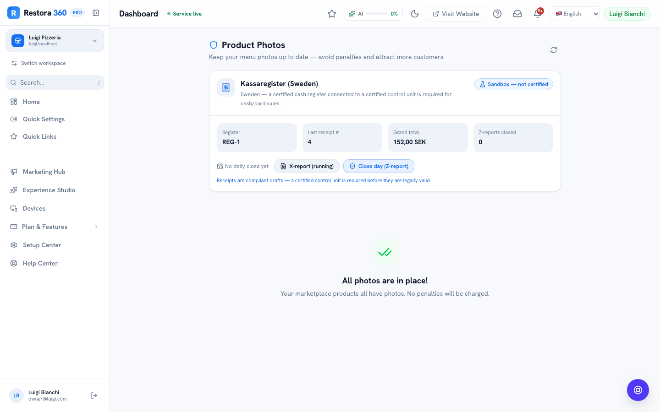660x412 pixels.
Task: Click the logout icon next to owner@luigi.com
Action: (94, 396)
